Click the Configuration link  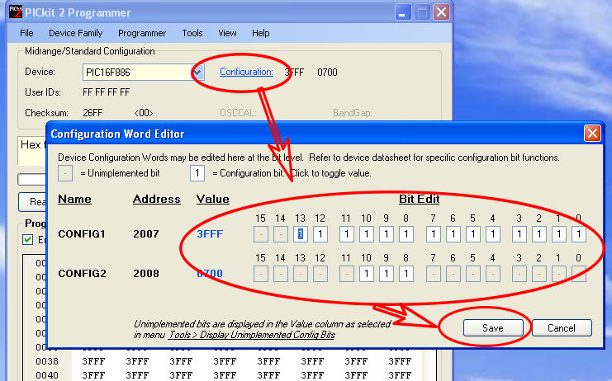coord(246,72)
